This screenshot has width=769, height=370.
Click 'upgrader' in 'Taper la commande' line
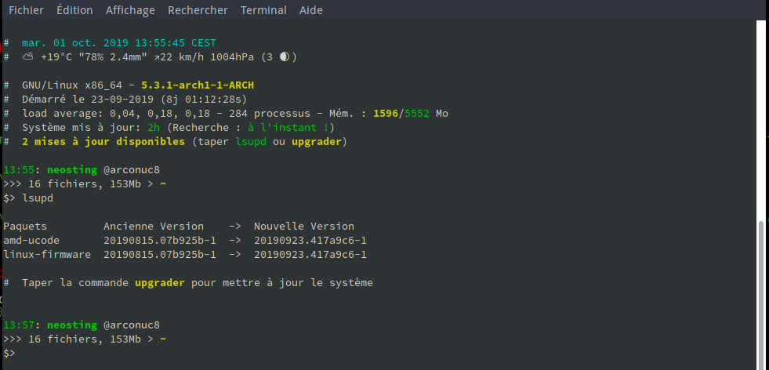click(x=160, y=283)
